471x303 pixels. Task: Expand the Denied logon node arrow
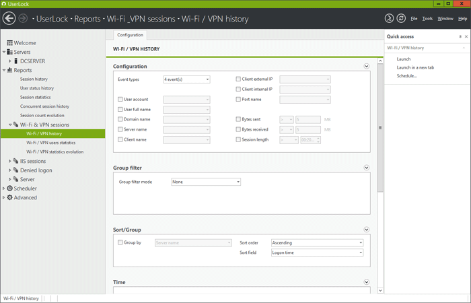(9, 170)
